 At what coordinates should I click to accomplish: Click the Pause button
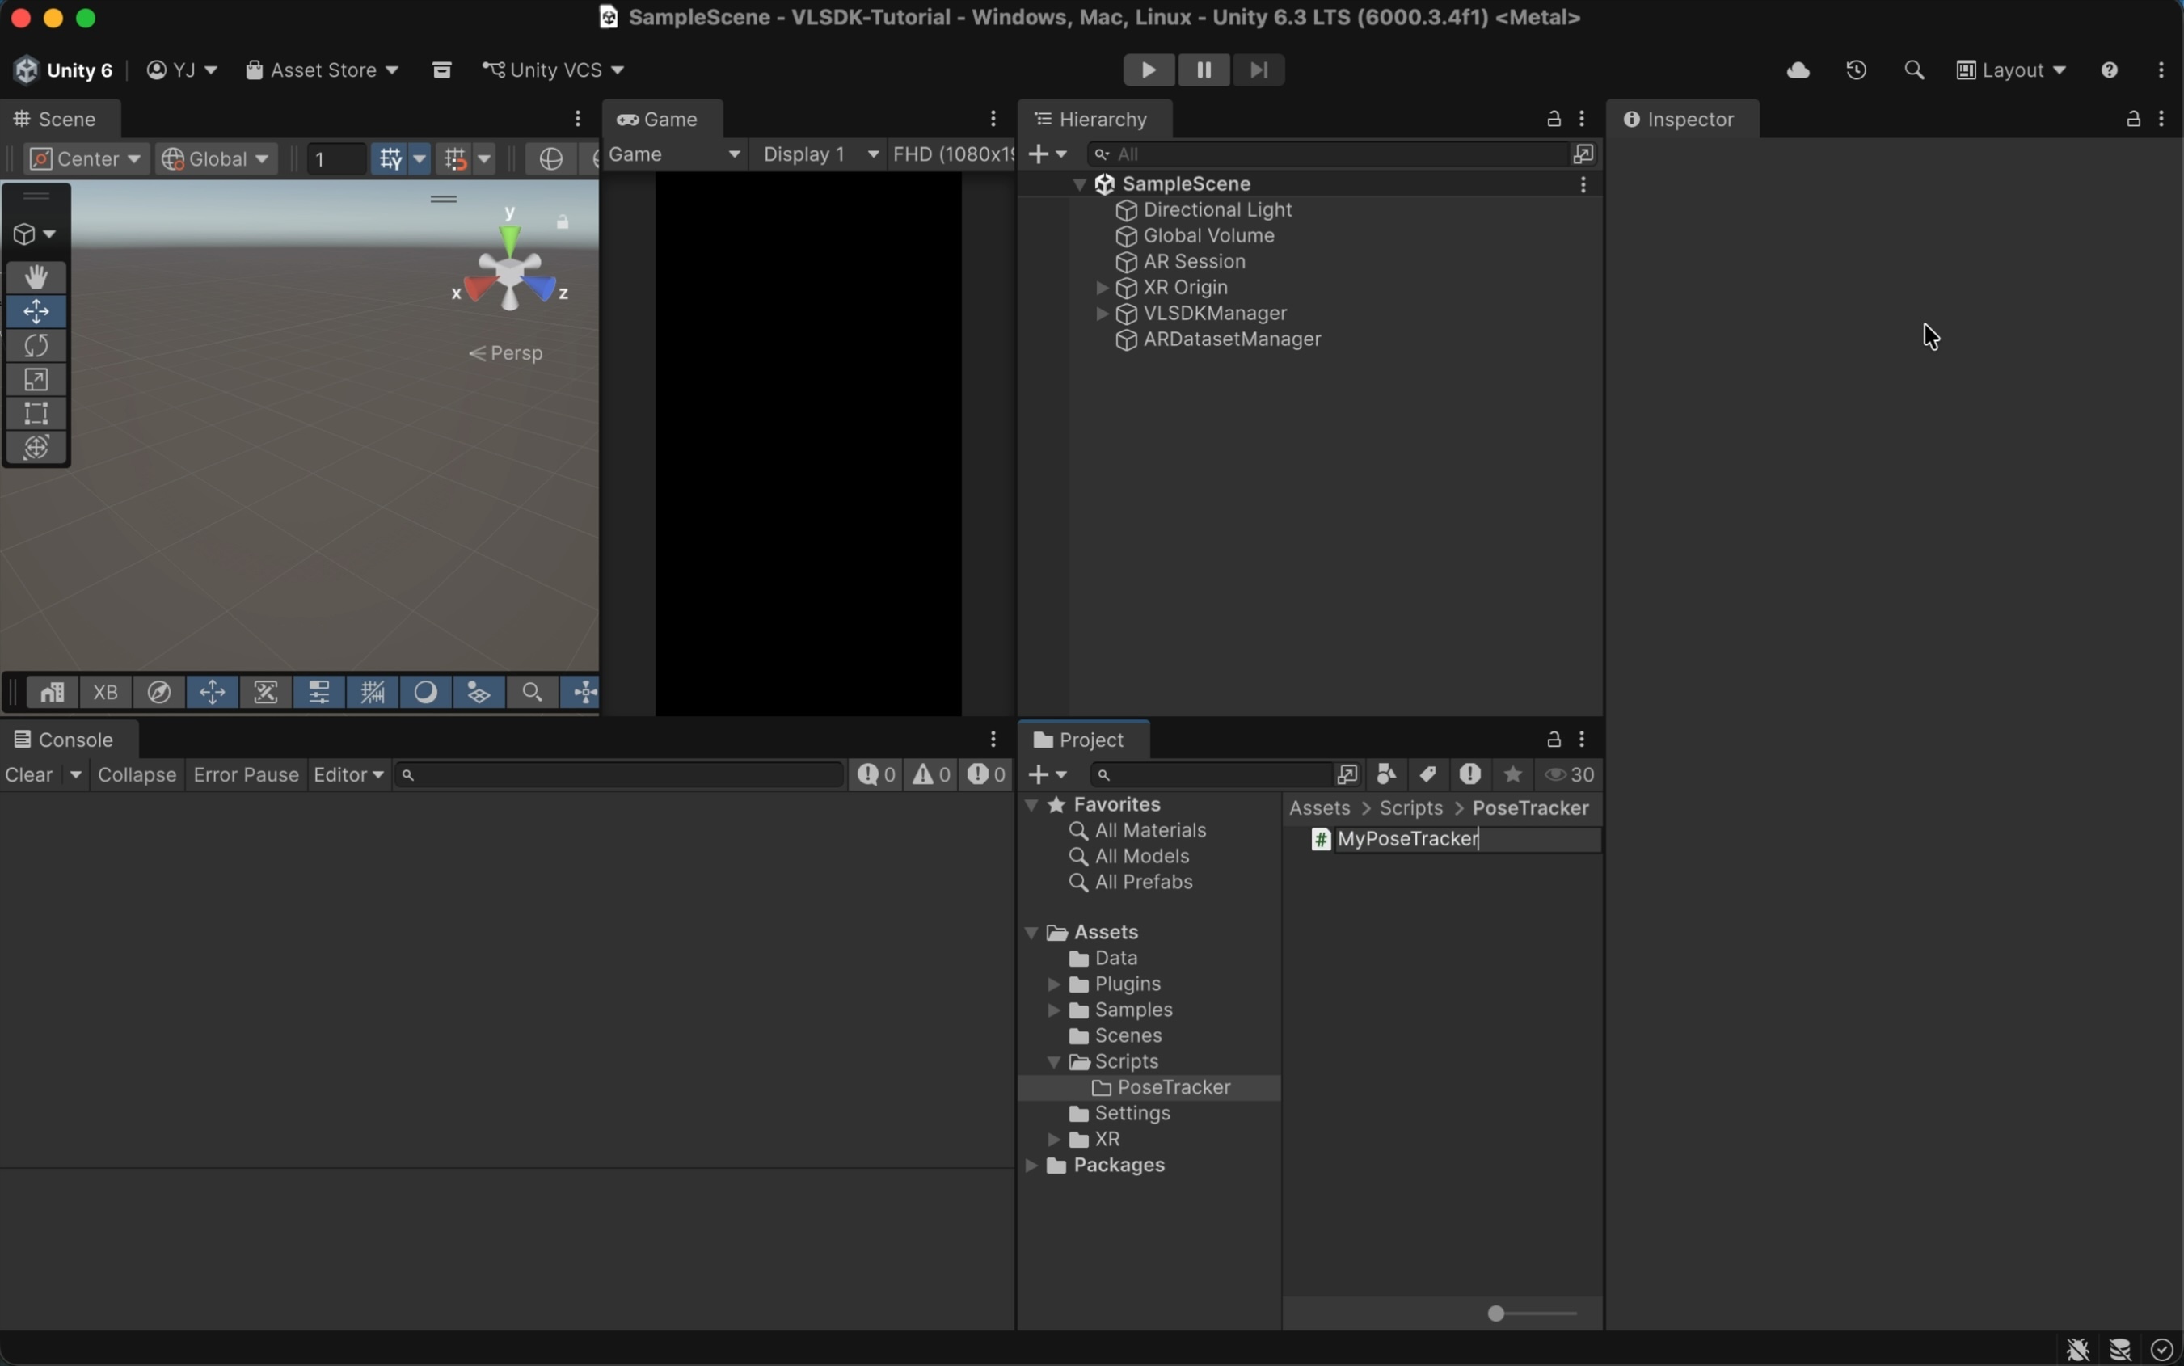point(1203,70)
